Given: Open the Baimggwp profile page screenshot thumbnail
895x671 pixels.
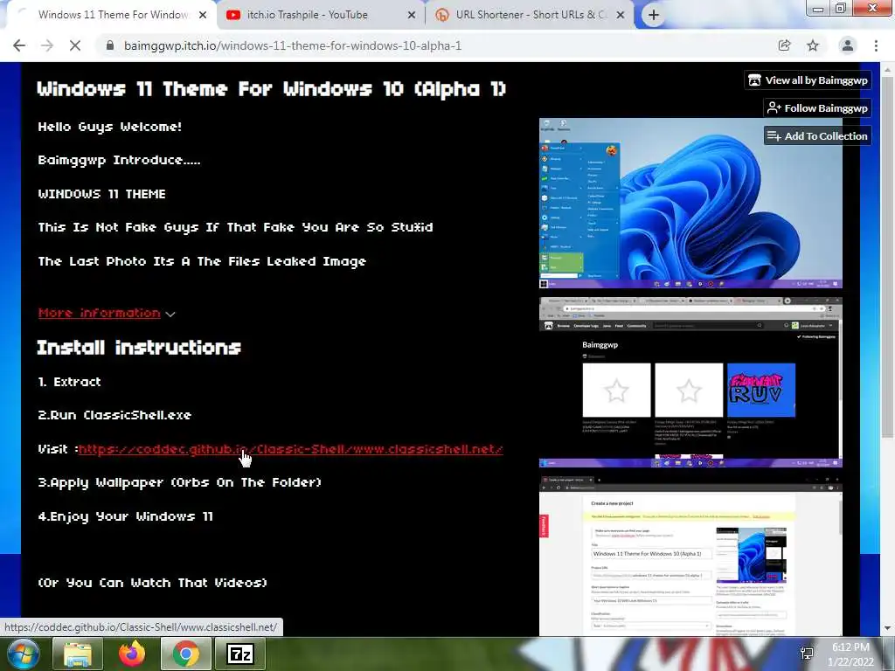Looking at the screenshot, I should coord(690,382).
